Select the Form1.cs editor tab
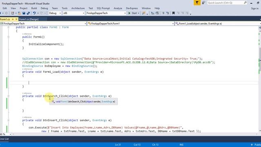Image resolution: width=261 pixels, height=147 pixels. [5, 19]
